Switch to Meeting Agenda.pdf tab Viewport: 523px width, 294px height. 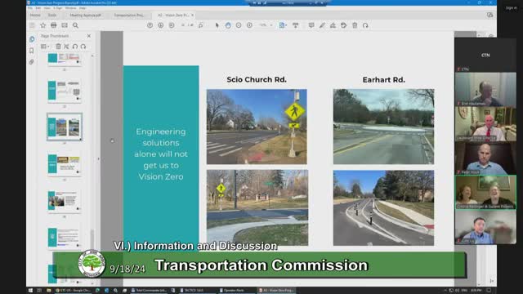click(85, 16)
